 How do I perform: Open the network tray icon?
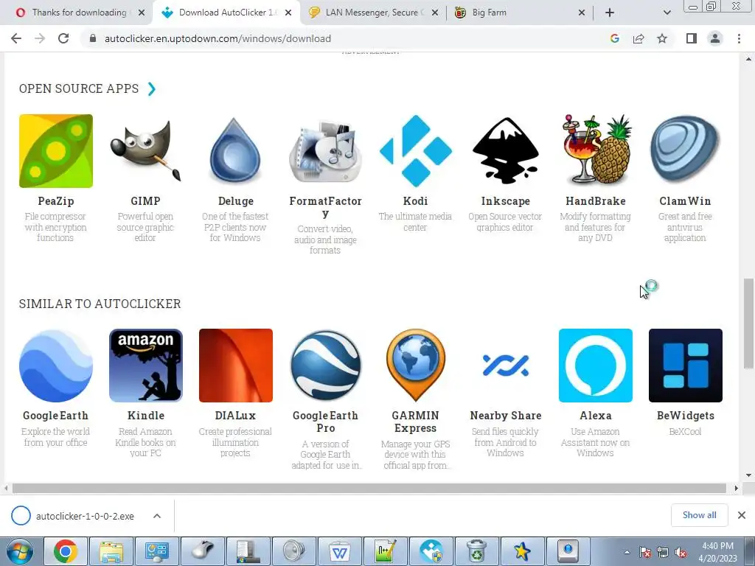point(663,553)
